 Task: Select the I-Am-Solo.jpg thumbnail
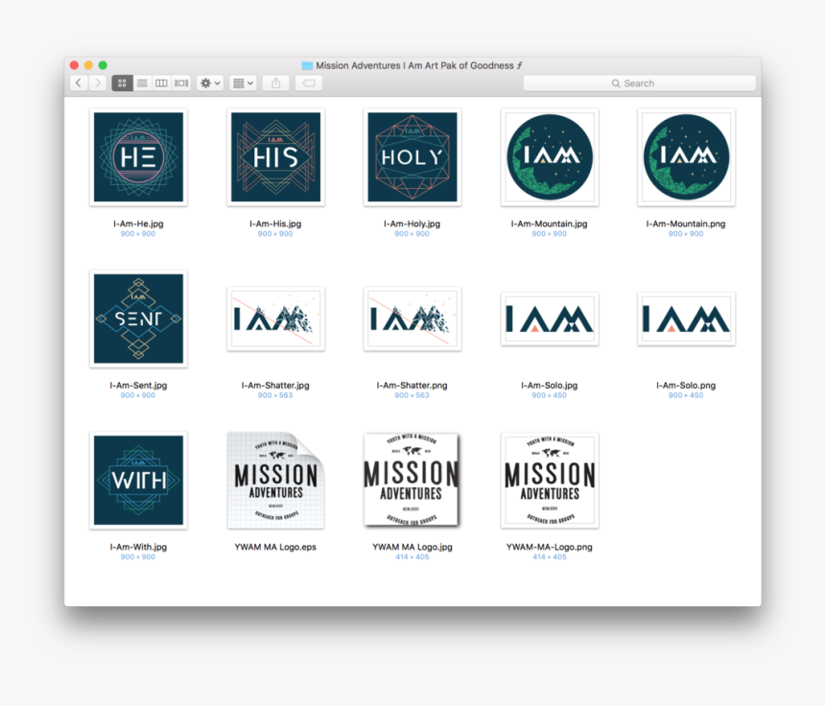pyautogui.click(x=550, y=318)
